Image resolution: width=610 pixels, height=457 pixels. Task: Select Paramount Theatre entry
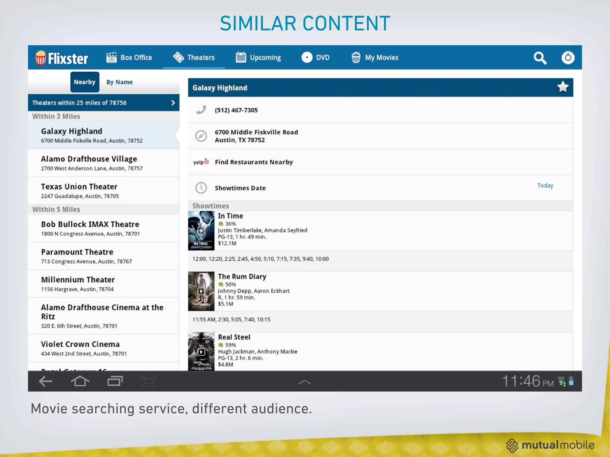[104, 256]
